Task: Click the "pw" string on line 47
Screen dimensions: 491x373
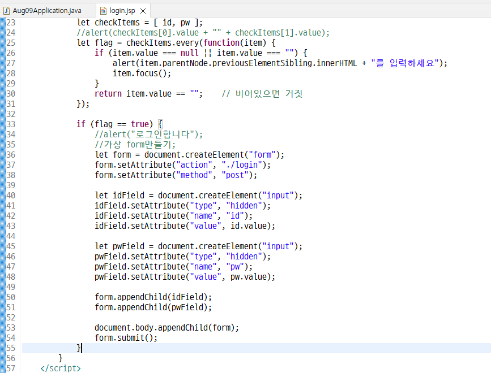Action: click(235, 267)
